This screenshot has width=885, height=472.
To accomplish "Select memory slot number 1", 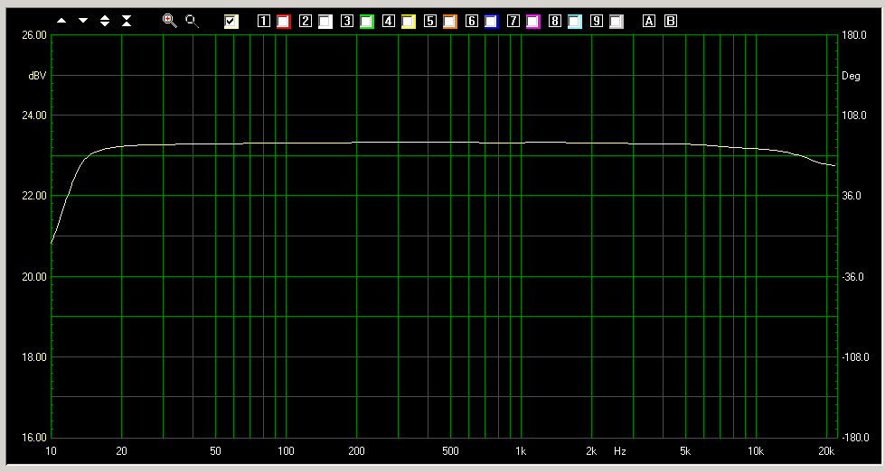I will tap(264, 21).
